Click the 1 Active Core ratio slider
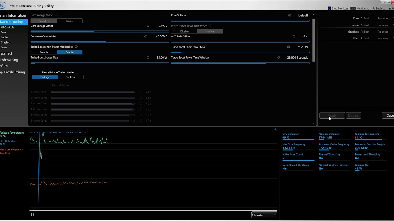Screen dimensions: 394x221 tap(93, 92)
